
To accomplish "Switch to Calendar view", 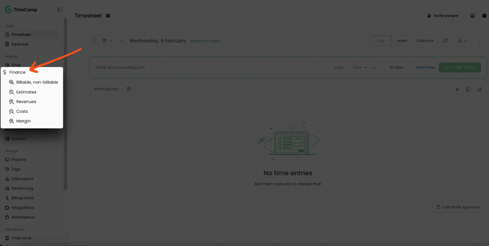I will (425, 41).
